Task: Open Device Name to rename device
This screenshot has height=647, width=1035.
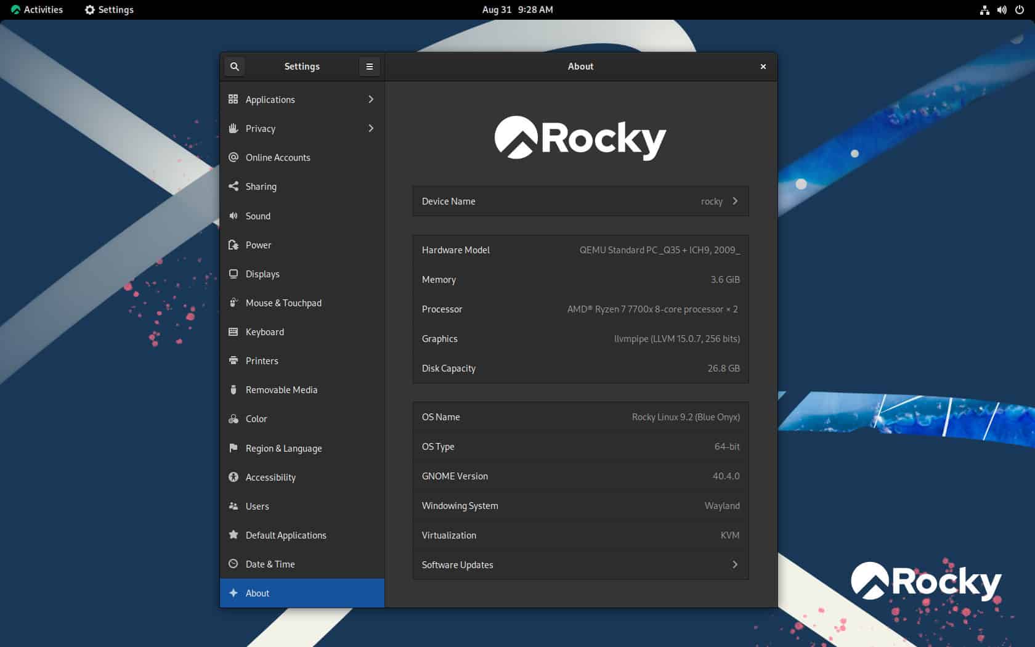Action: click(x=735, y=201)
